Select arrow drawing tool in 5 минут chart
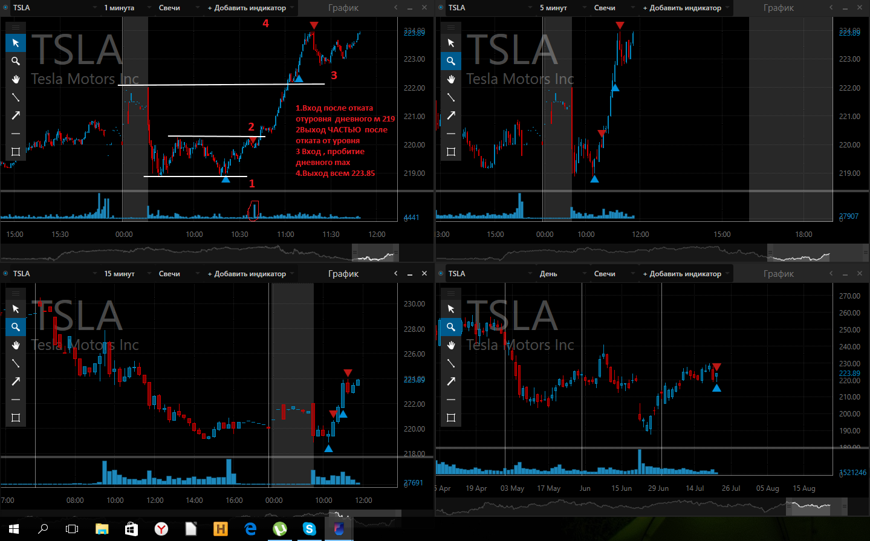This screenshot has width=870, height=541. click(451, 115)
